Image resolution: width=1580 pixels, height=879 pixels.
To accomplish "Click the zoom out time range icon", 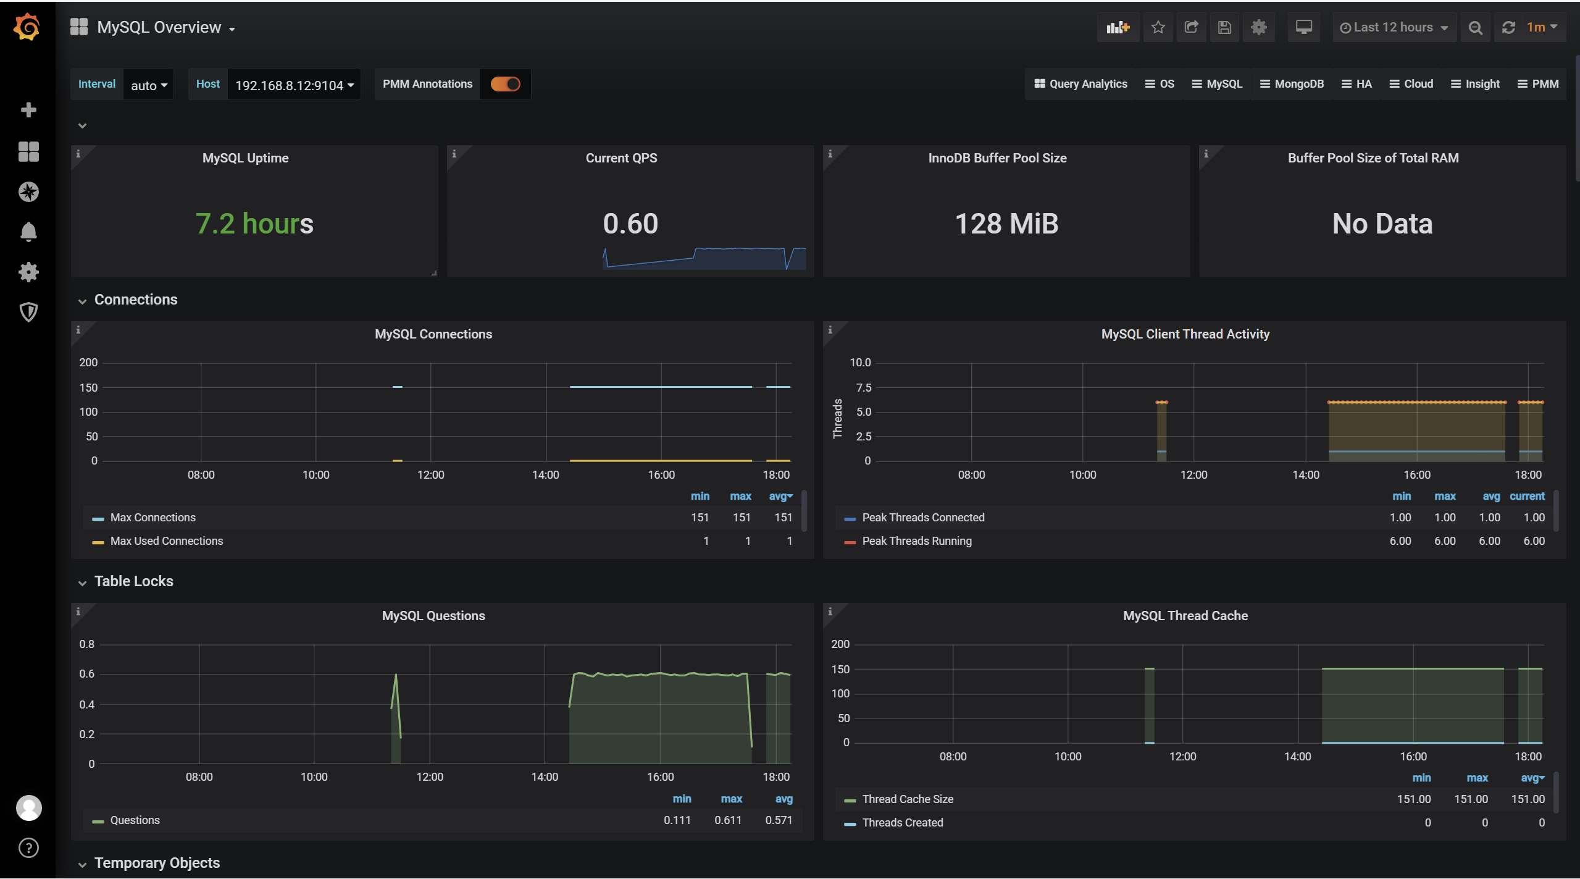I will pyautogui.click(x=1476, y=27).
